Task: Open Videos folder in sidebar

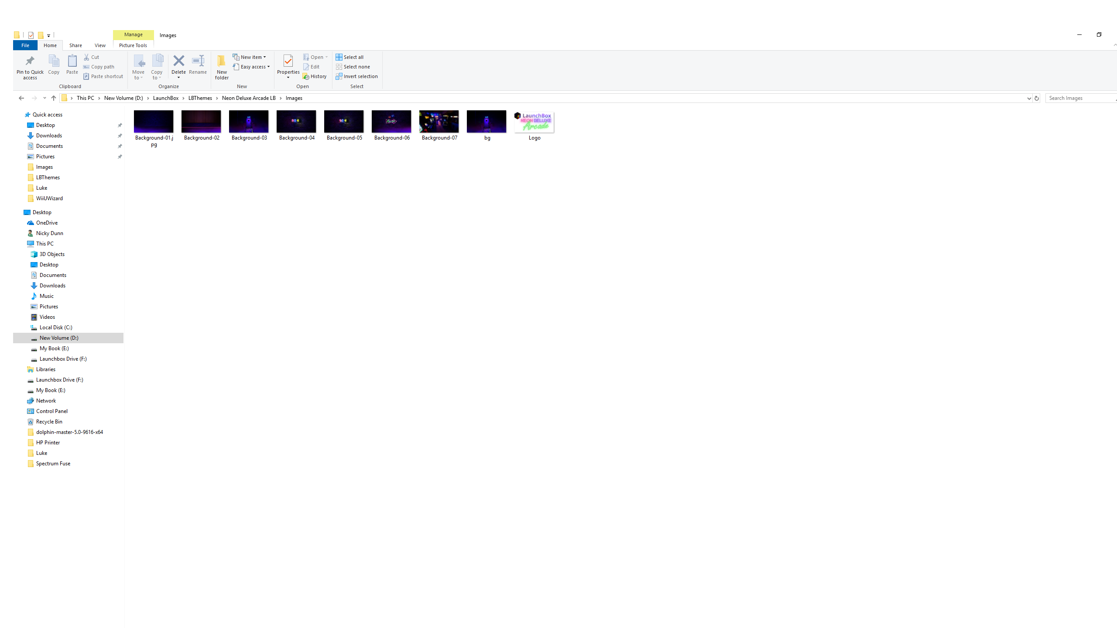Action: 47,317
